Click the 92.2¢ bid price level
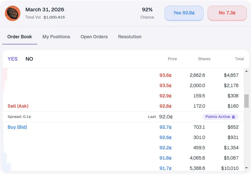251x176 pixels. point(166,148)
